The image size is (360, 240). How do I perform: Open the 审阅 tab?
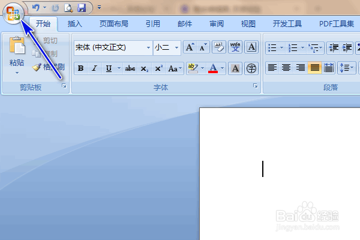(x=217, y=23)
